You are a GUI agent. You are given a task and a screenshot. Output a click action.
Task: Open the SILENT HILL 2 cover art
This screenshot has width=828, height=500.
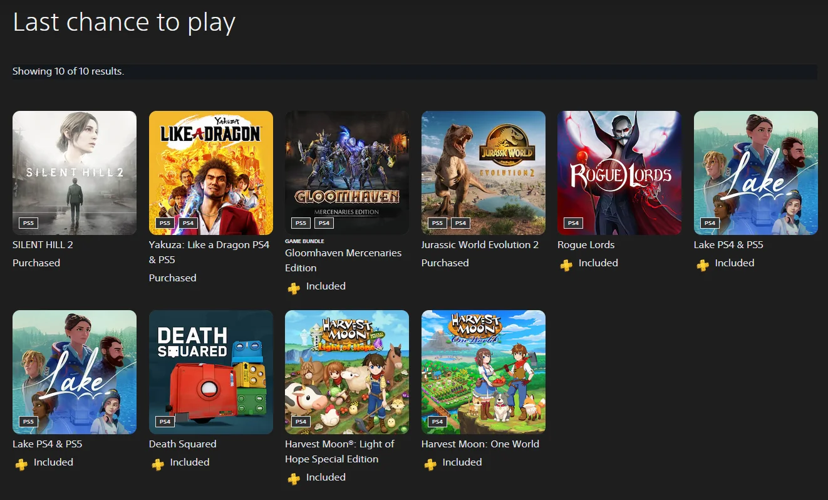(75, 173)
